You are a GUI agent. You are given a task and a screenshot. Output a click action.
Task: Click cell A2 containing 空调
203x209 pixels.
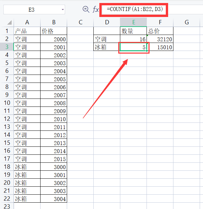coord(27,39)
